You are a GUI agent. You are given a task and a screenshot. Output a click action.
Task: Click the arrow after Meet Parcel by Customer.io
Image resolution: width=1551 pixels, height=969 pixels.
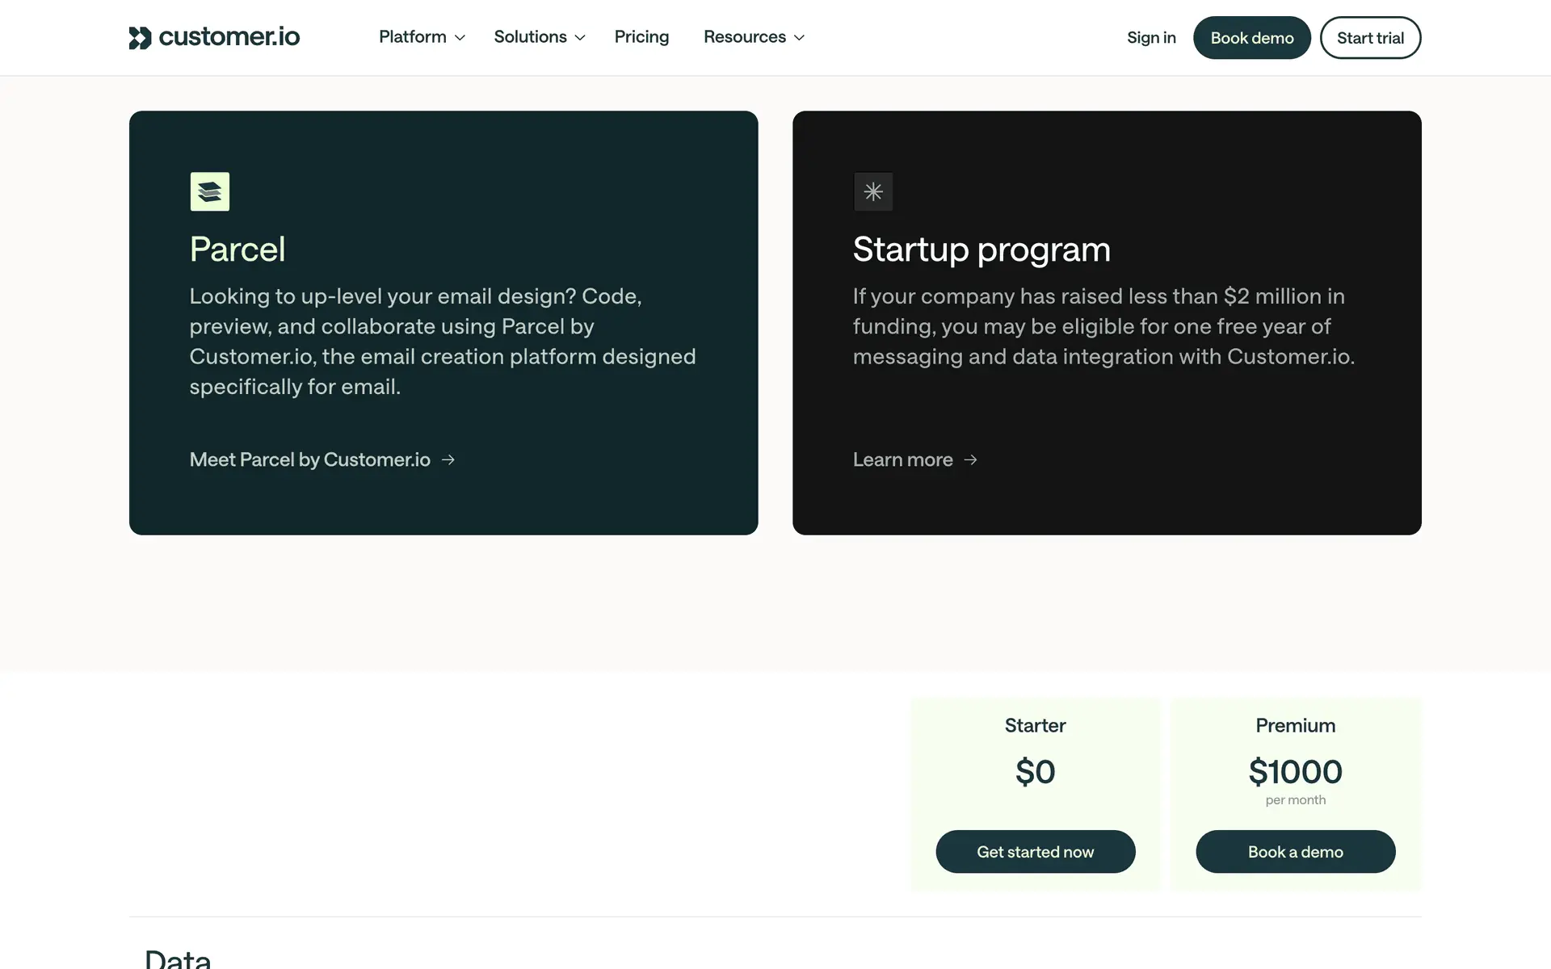pyautogui.click(x=448, y=459)
